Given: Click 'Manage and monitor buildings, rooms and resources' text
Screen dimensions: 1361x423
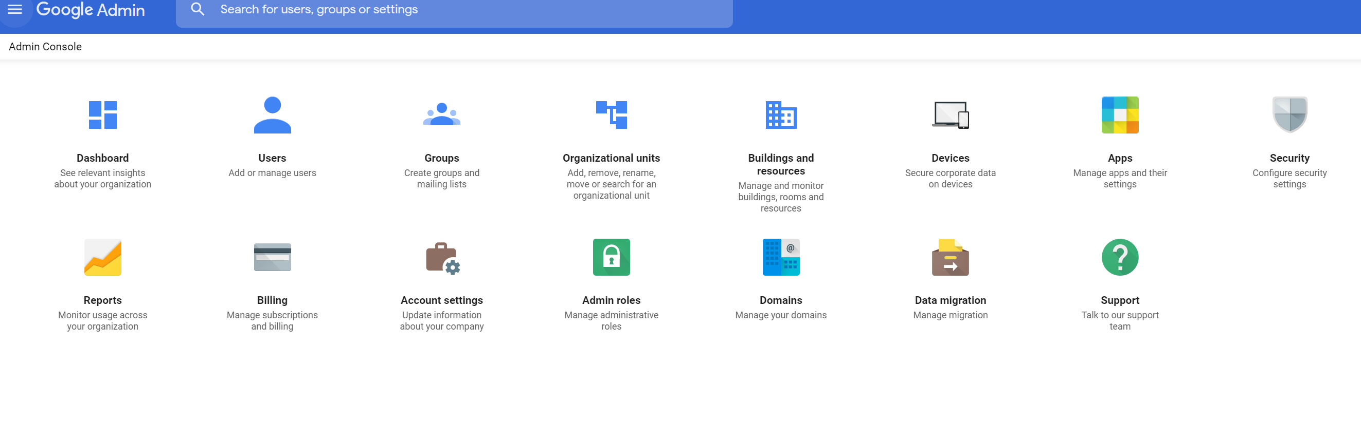Looking at the screenshot, I should (x=781, y=197).
